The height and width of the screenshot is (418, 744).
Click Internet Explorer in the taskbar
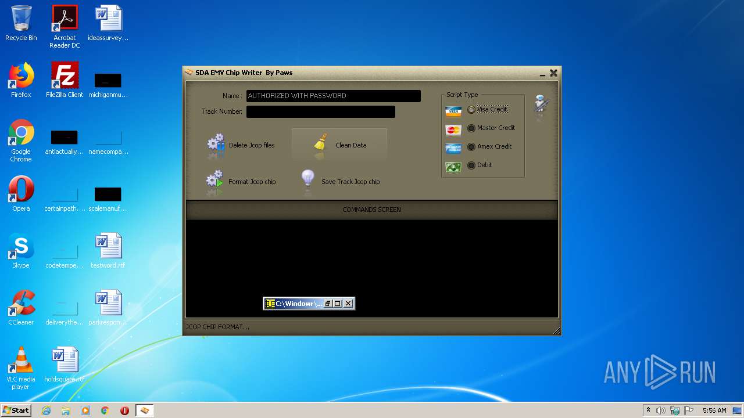(46, 410)
